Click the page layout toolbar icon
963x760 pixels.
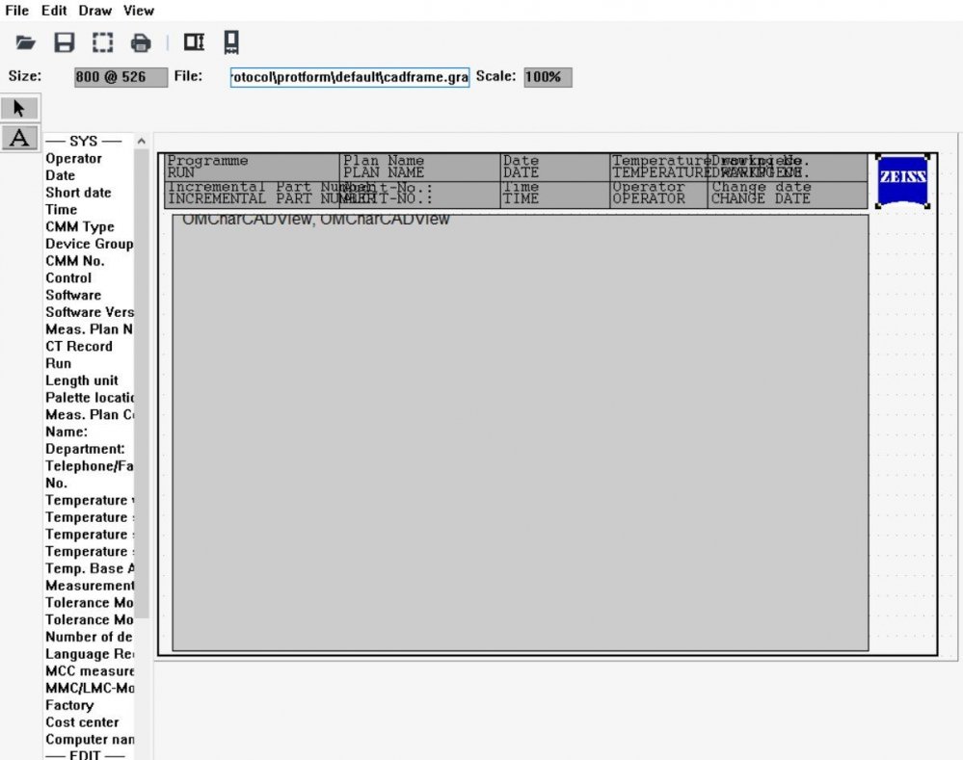point(193,42)
